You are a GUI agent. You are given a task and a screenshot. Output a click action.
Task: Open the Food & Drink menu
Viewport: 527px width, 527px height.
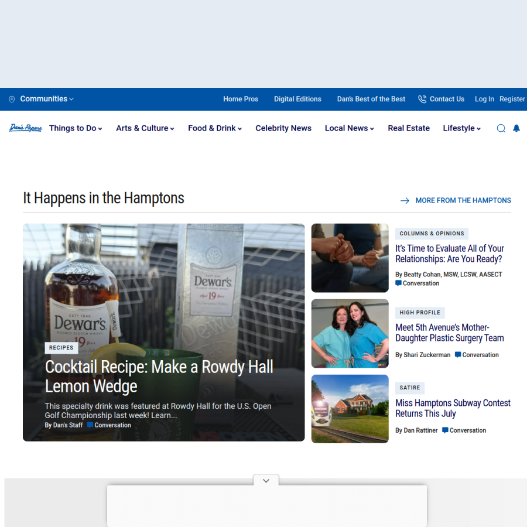(212, 128)
